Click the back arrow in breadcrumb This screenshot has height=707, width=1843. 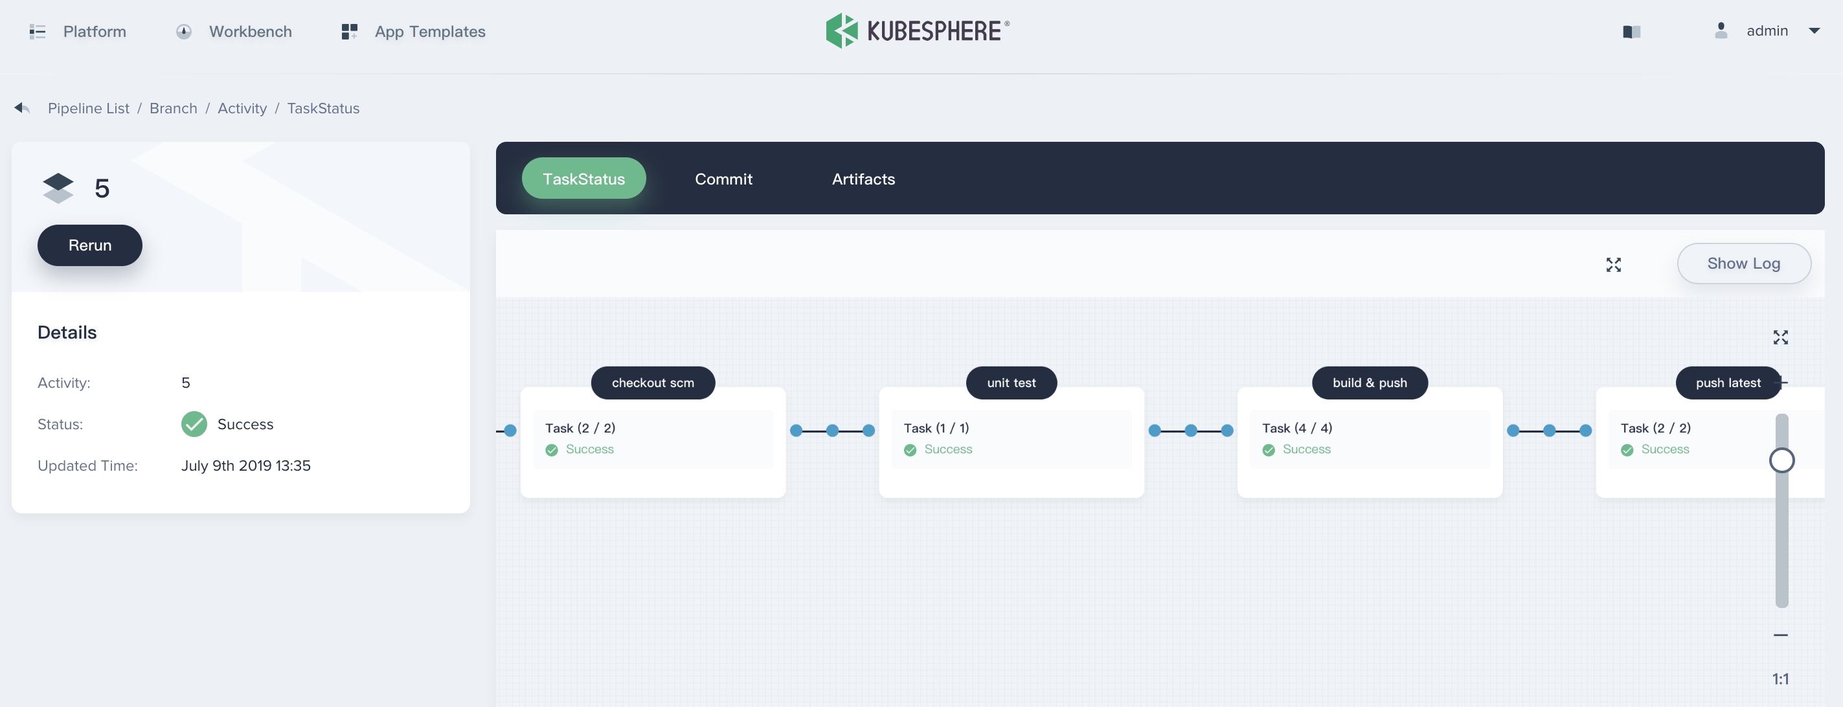click(21, 108)
